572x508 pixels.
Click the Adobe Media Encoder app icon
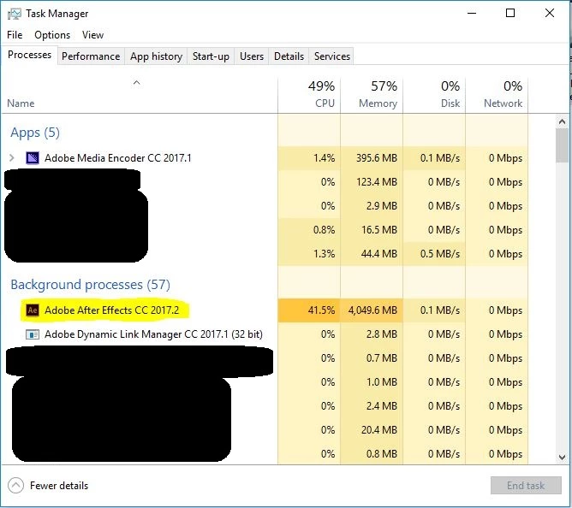click(33, 158)
